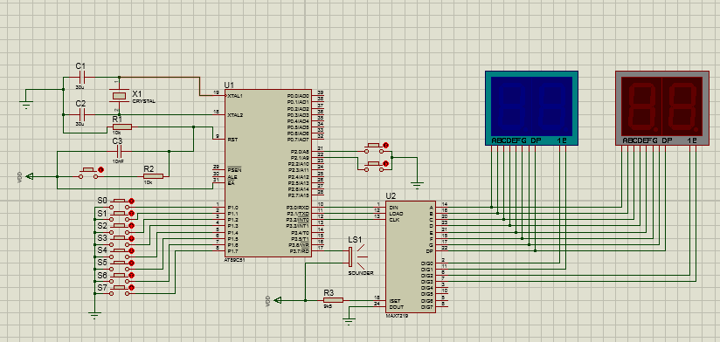Click the ground symbol near crystal
Image resolution: width=720 pixels, height=342 pixels.
click(26, 103)
